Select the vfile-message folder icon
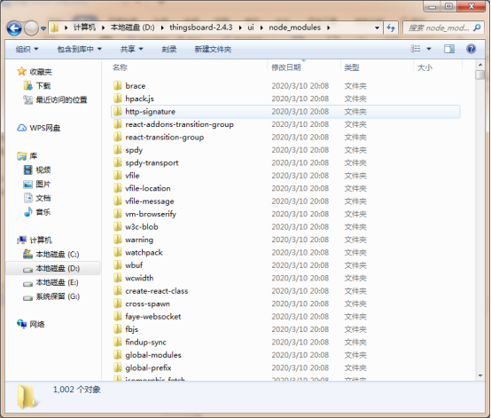This screenshot has width=491, height=418. 117,201
